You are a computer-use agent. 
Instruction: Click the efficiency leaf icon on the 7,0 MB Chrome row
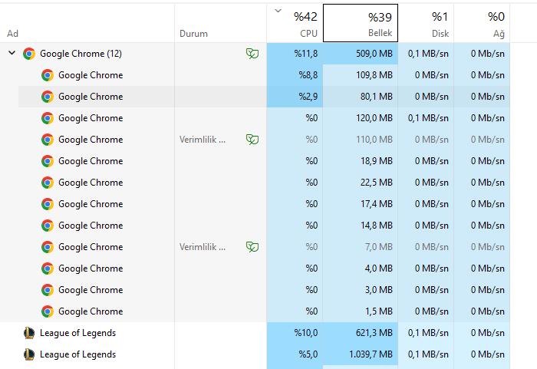[252, 247]
